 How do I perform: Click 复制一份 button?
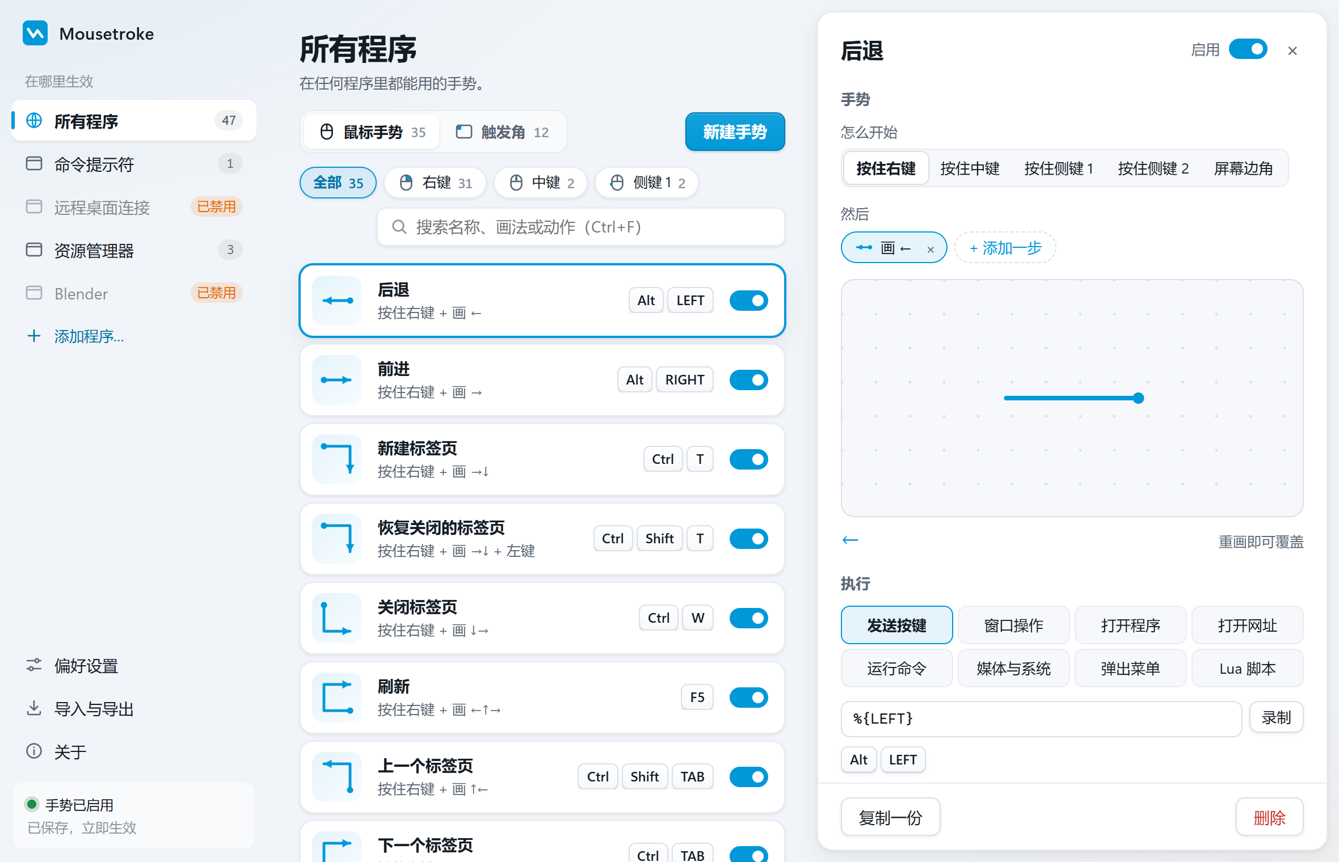pos(890,817)
